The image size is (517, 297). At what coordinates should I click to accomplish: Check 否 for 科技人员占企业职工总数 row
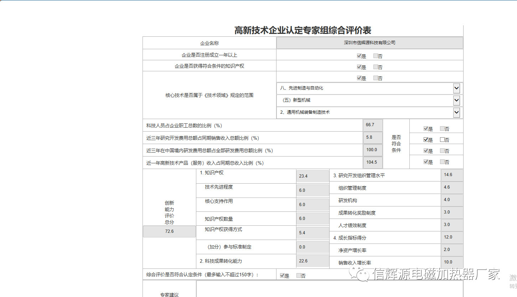point(442,129)
